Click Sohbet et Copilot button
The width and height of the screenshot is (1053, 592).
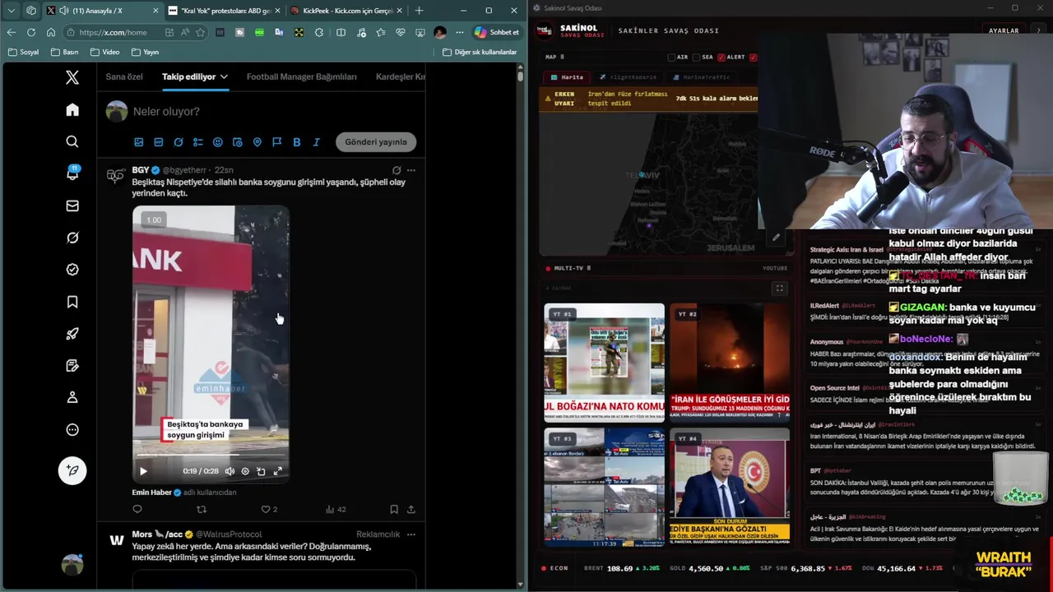(497, 32)
